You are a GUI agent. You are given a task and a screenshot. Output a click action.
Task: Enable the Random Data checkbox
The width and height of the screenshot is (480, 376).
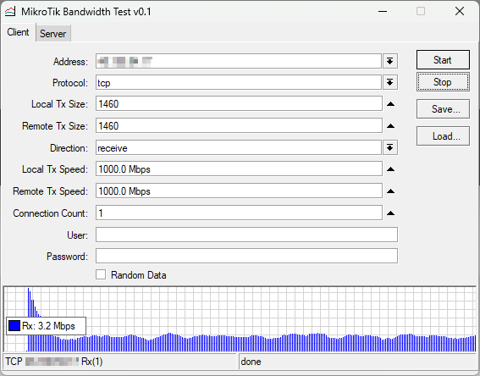101,274
